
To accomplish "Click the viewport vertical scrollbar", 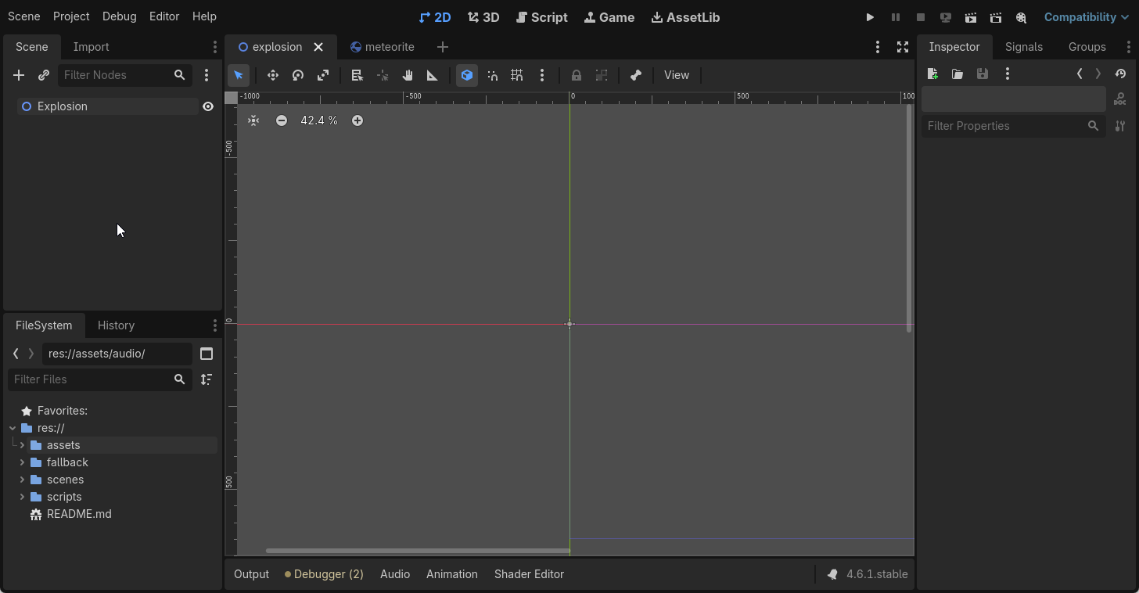I will 908,218.
